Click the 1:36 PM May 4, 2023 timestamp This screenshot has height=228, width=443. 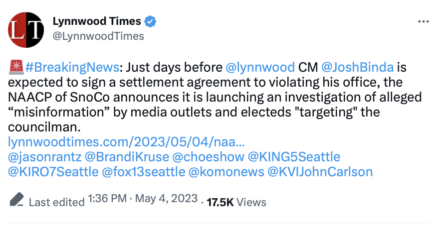143,199
